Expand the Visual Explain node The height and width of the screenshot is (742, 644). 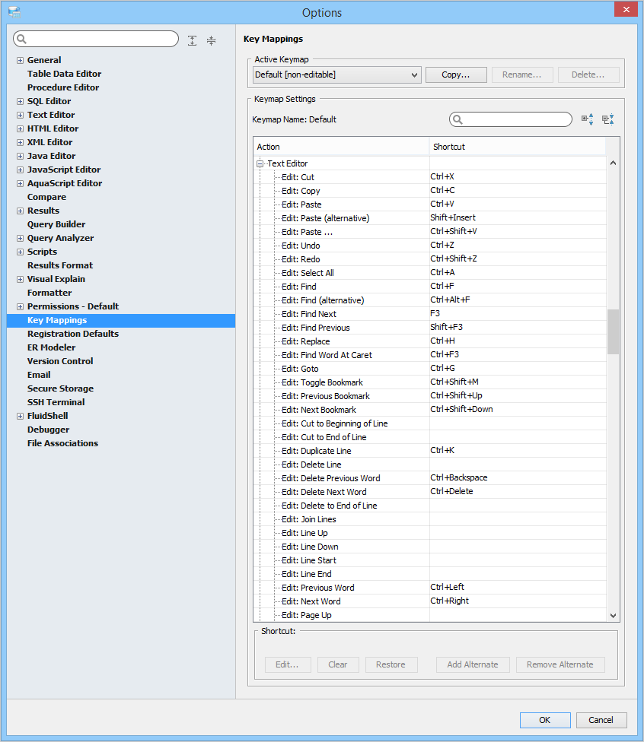point(20,280)
